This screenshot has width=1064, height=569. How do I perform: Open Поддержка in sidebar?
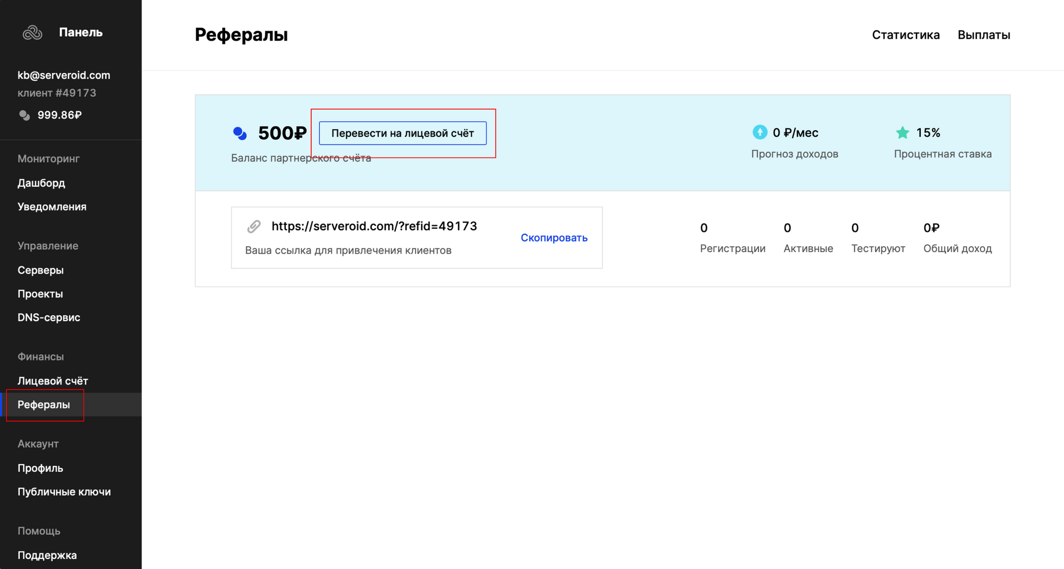[x=47, y=555]
